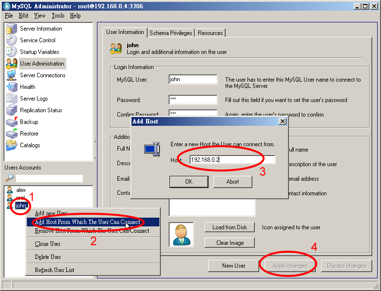Open Service Control gear icon
This screenshot has width=381, height=291.
tap(11, 41)
